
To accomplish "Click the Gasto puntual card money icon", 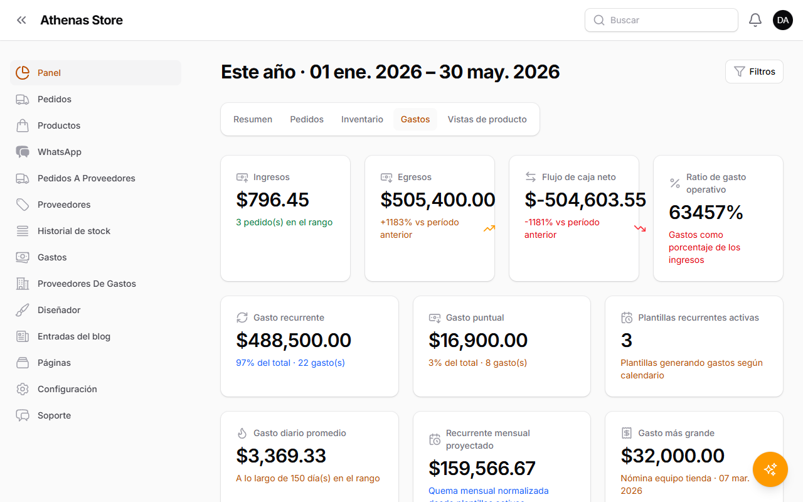I will [x=435, y=318].
